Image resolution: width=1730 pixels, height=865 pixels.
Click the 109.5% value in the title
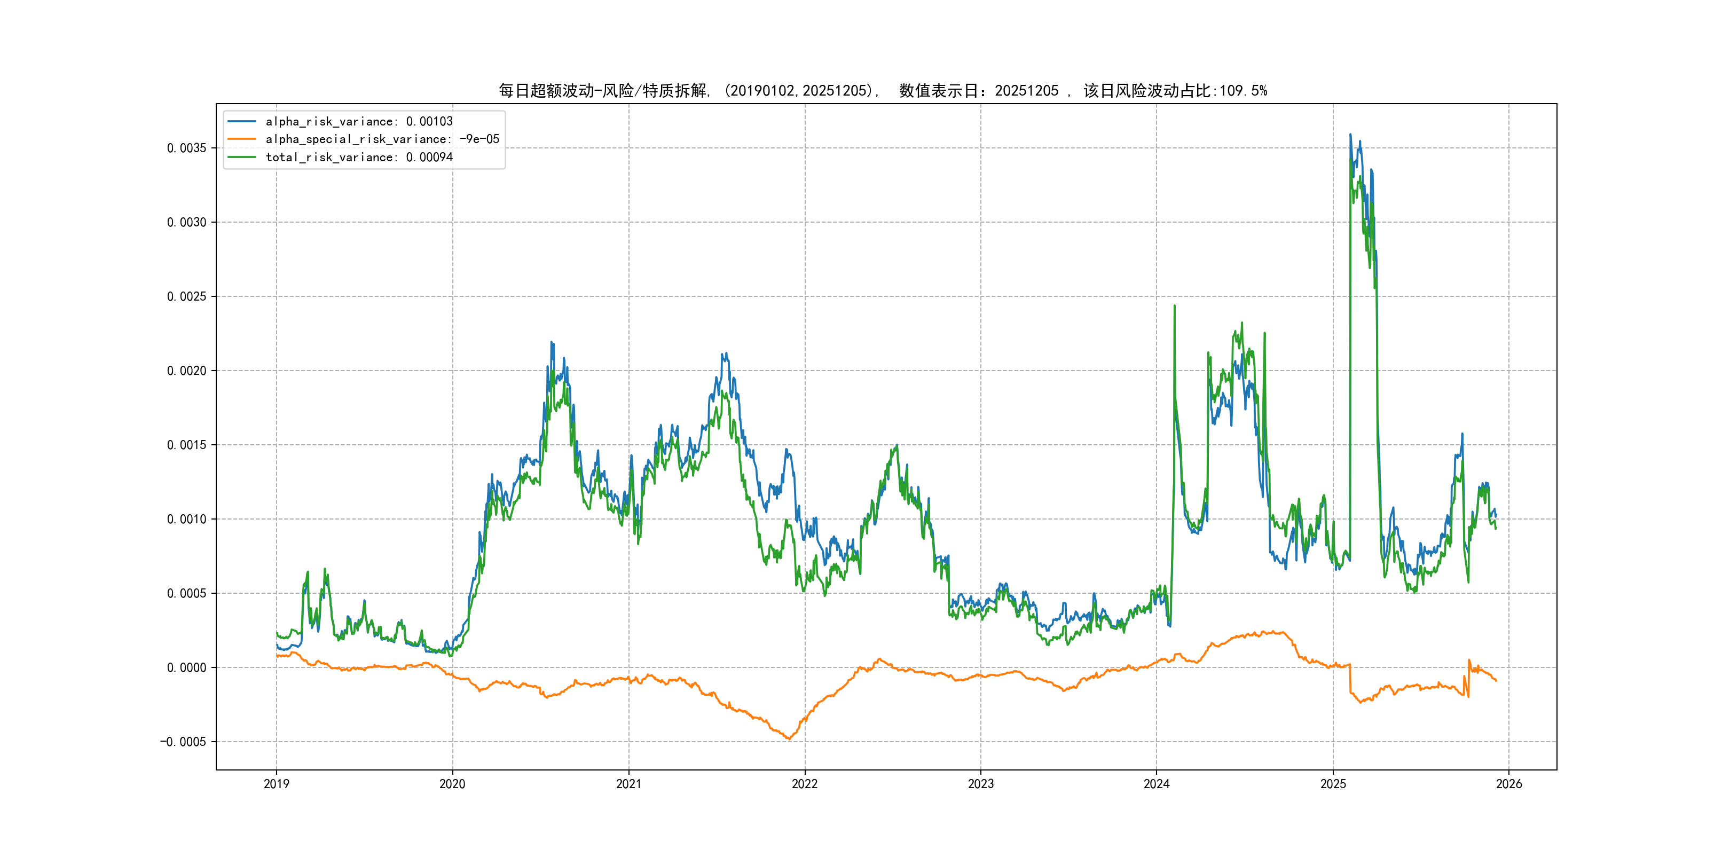(x=1243, y=91)
